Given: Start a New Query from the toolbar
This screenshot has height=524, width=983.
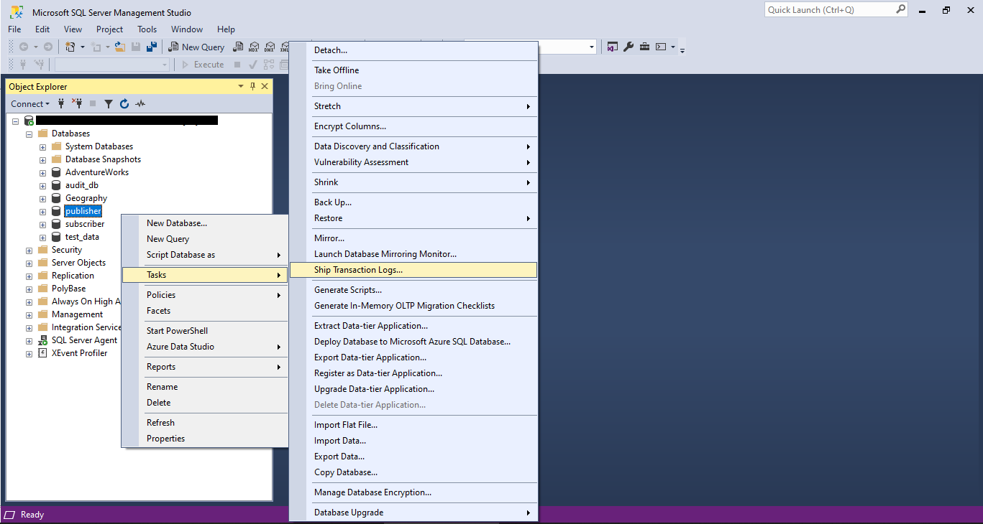Looking at the screenshot, I should [x=196, y=46].
